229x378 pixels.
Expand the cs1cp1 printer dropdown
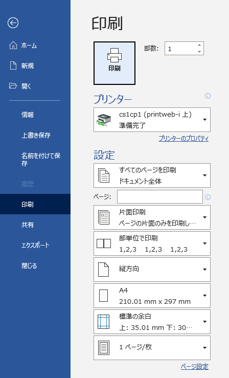point(152,120)
